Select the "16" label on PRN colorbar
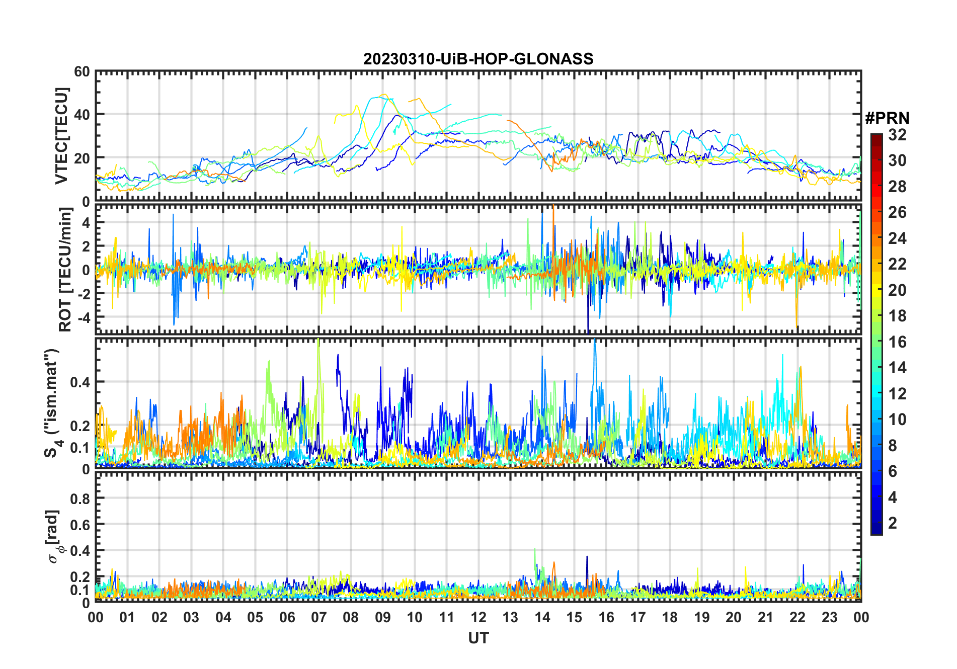The height and width of the screenshot is (669, 957). [897, 342]
